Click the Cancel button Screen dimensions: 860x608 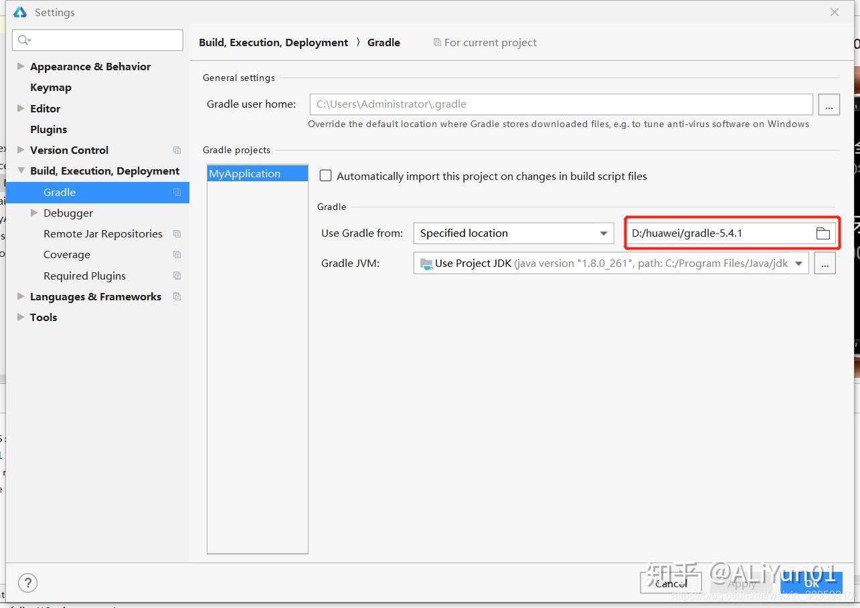point(671,583)
